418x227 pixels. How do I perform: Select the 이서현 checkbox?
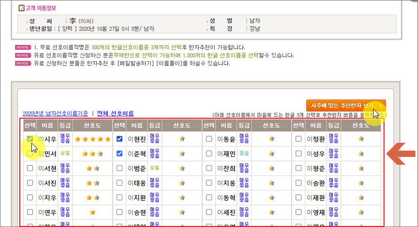(x=30, y=168)
